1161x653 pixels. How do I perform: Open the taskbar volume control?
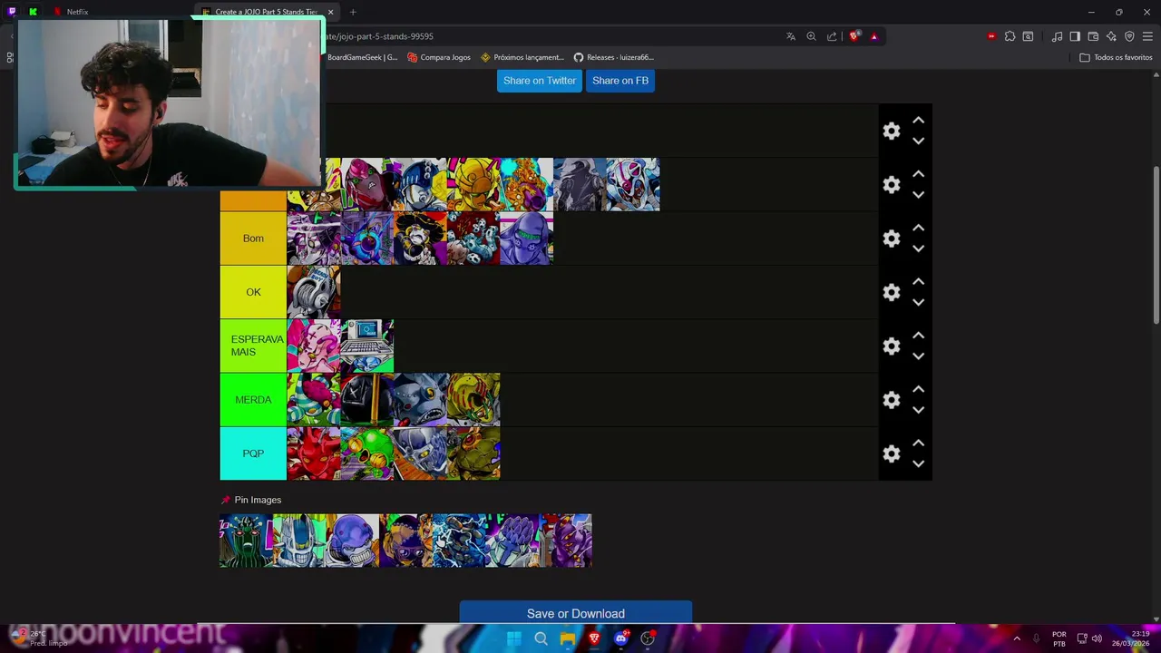point(1097,638)
